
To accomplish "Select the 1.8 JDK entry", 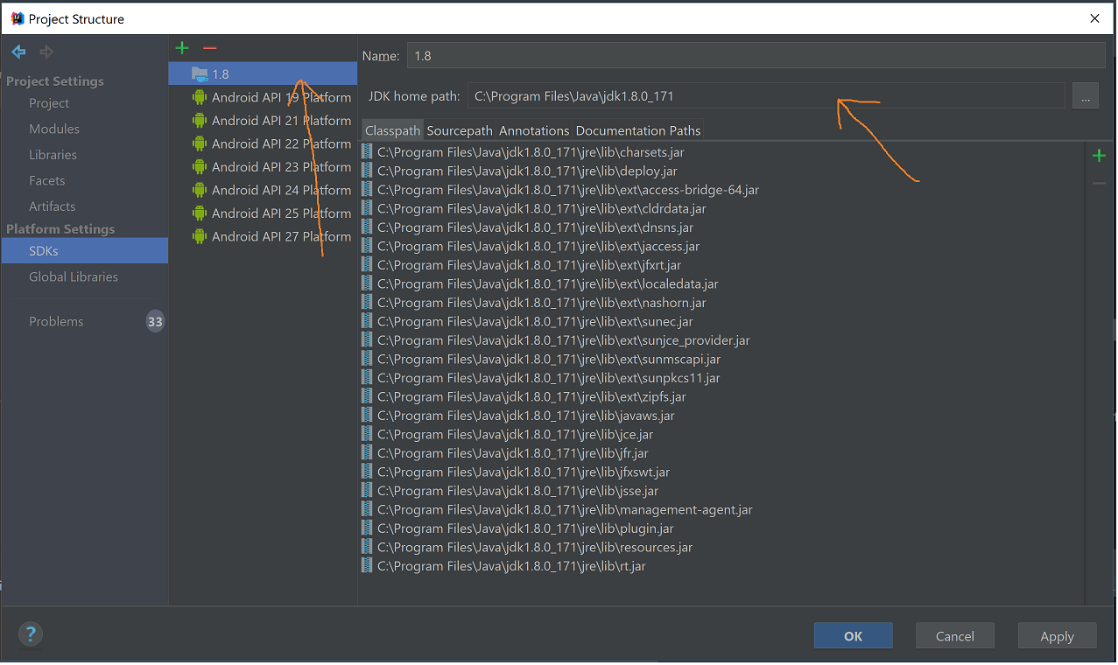I will point(263,74).
